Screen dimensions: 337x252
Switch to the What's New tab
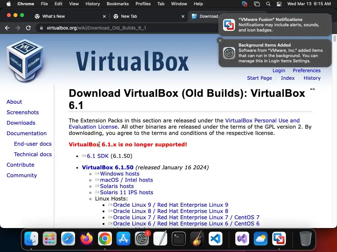point(70,16)
